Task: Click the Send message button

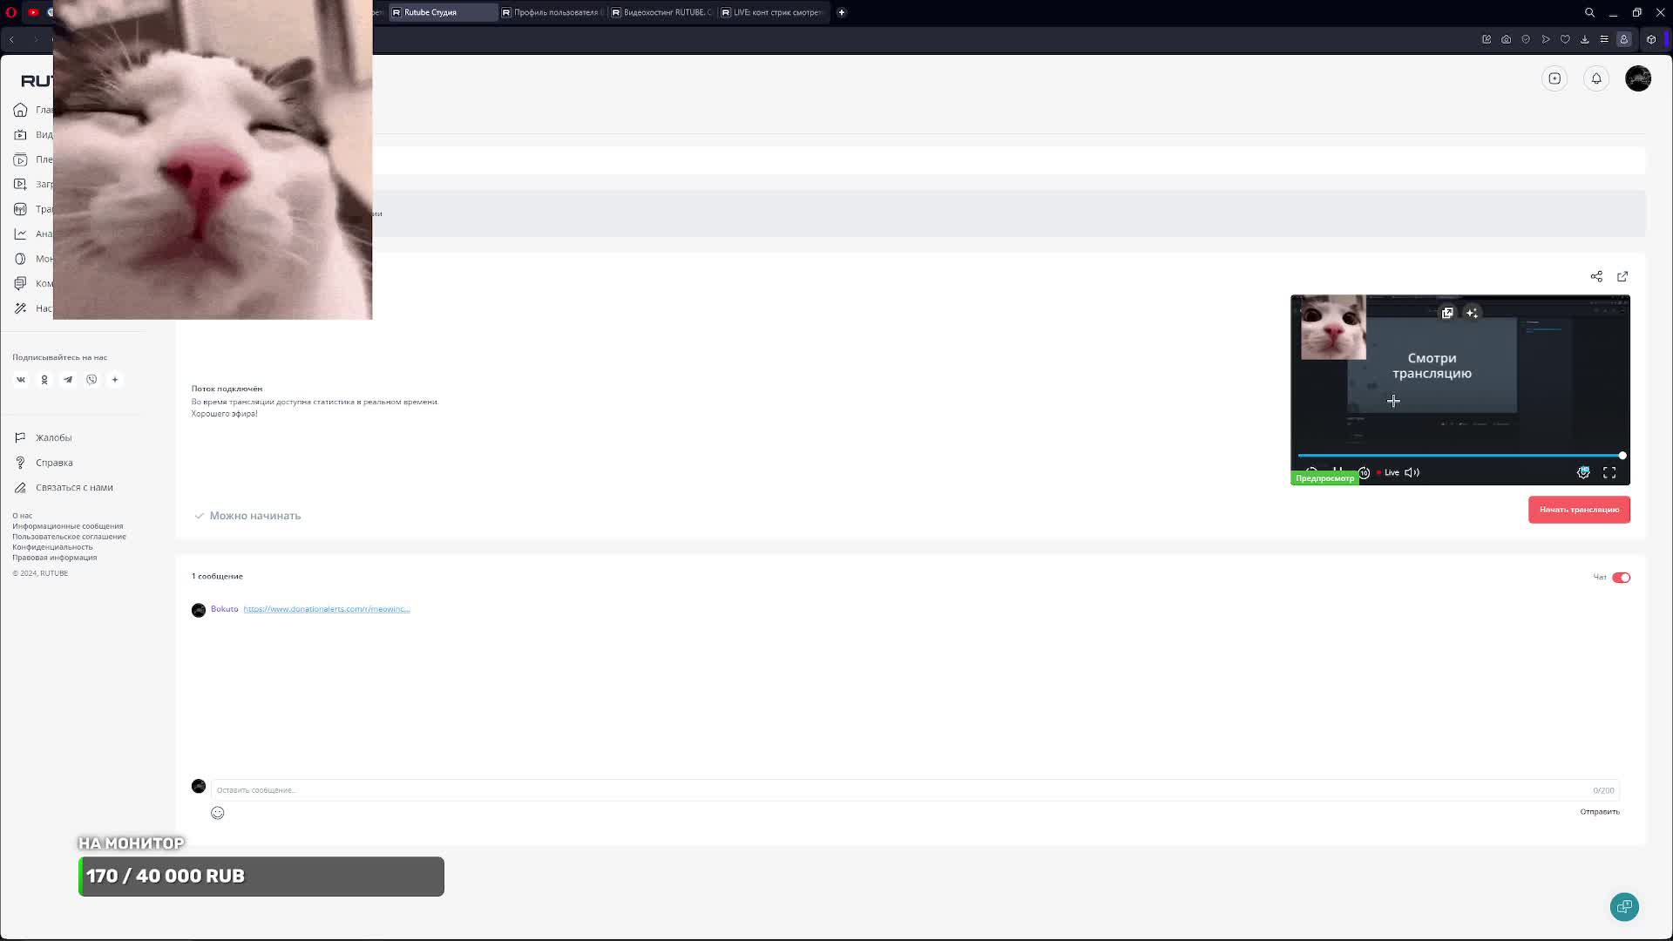Action: click(x=1600, y=812)
